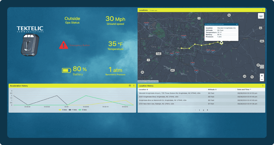Click the US 264 highway shield on map
Viewport: 274px width, 145px height.
point(262,41)
